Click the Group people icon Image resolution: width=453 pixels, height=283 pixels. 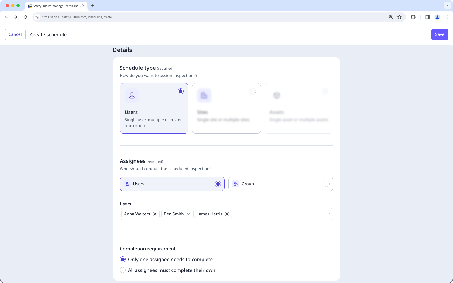tap(236, 184)
